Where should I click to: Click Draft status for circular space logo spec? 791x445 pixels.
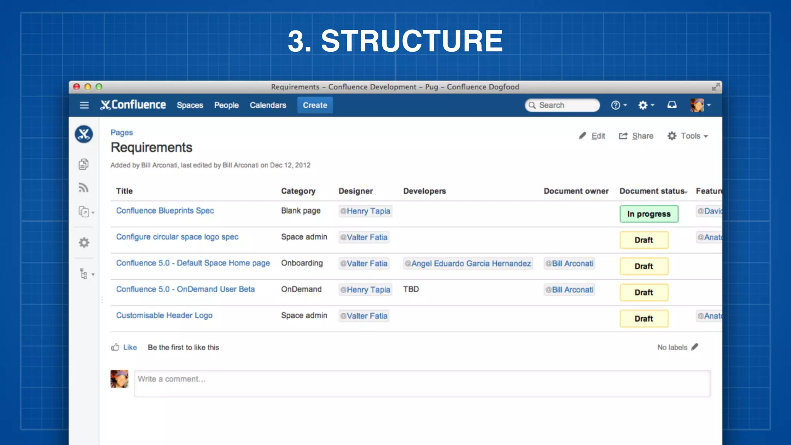pyautogui.click(x=644, y=240)
